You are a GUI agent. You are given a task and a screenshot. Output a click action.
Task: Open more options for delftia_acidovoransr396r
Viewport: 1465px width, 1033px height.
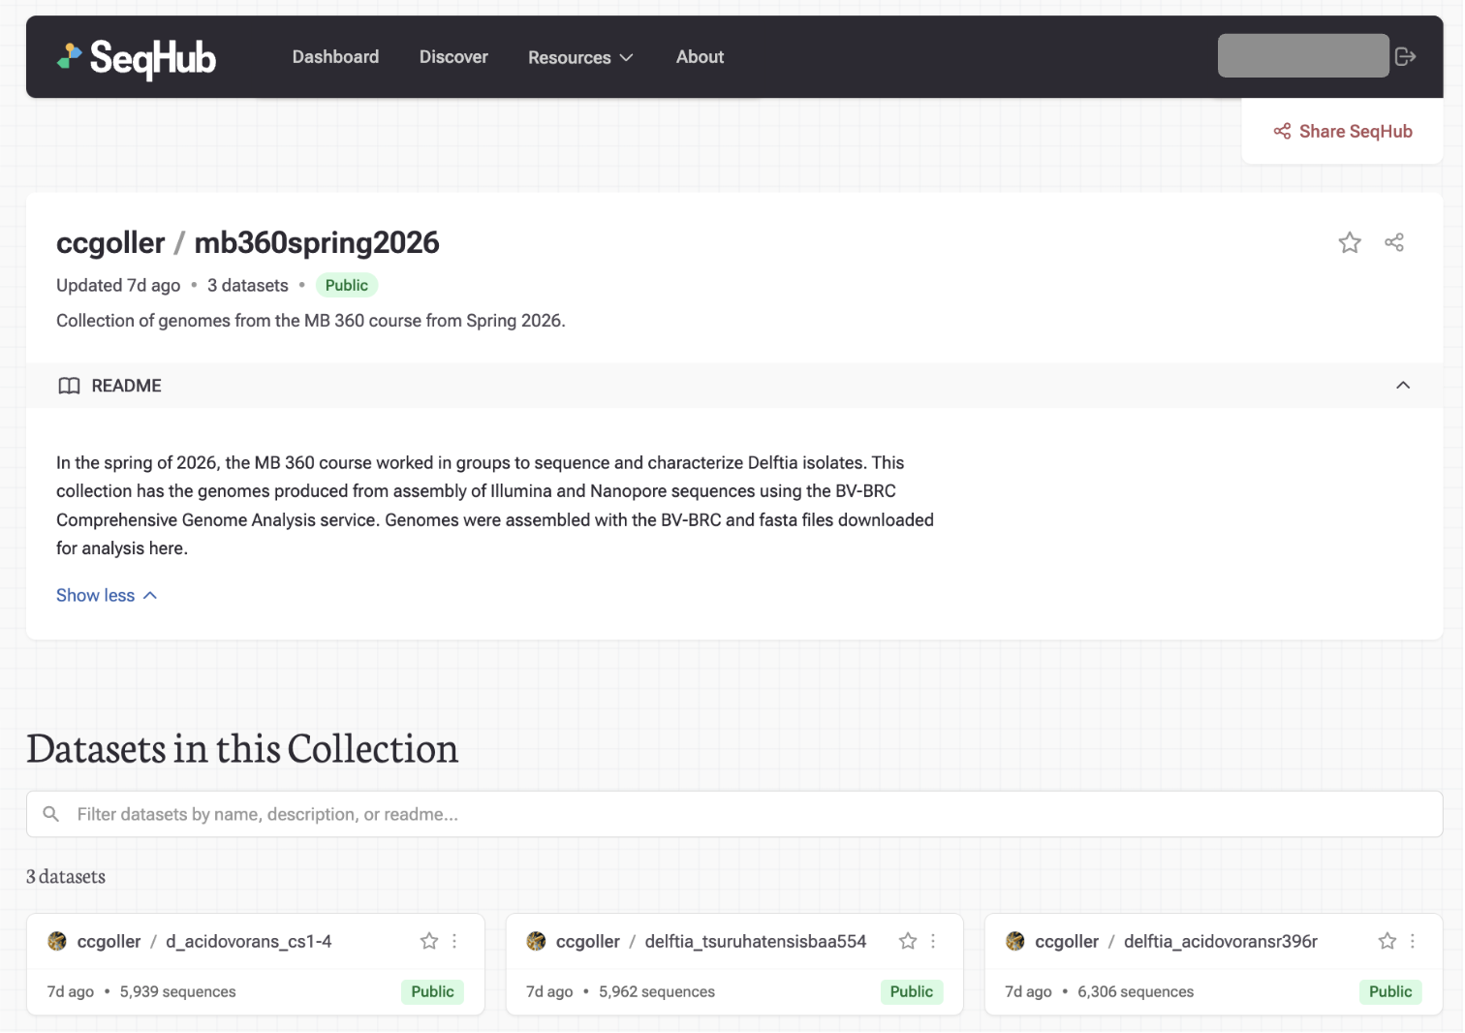point(1413,941)
